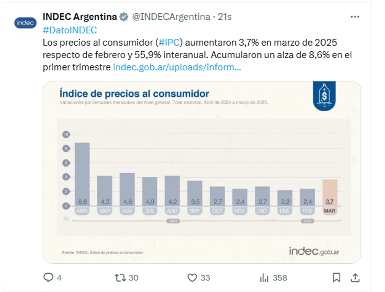Share the tweet via upload icon
The width and height of the screenshot is (385, 292).
pos(355,278)
